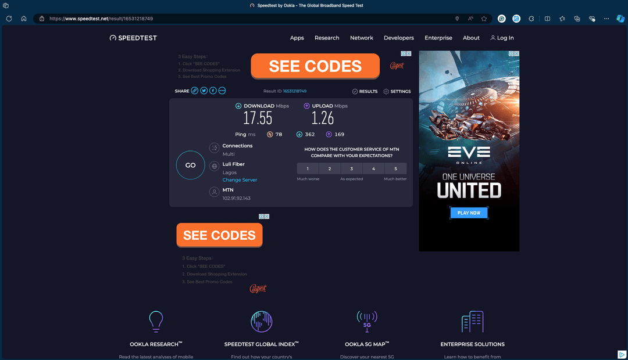Close the EVE Online ad
Image resolution: width=628 pixels, height=360 pixels.
tap(517, 53)
